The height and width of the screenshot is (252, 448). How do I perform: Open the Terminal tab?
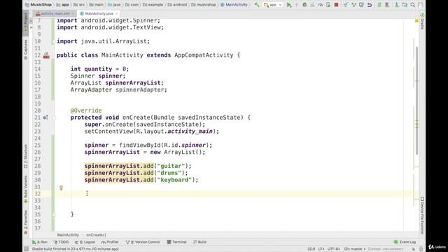pos(176,242)
